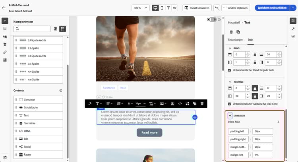The width and height of the screenshot is (298, 162).
Task: Click the runner image thumbnail
Action: tap(145, 49)
